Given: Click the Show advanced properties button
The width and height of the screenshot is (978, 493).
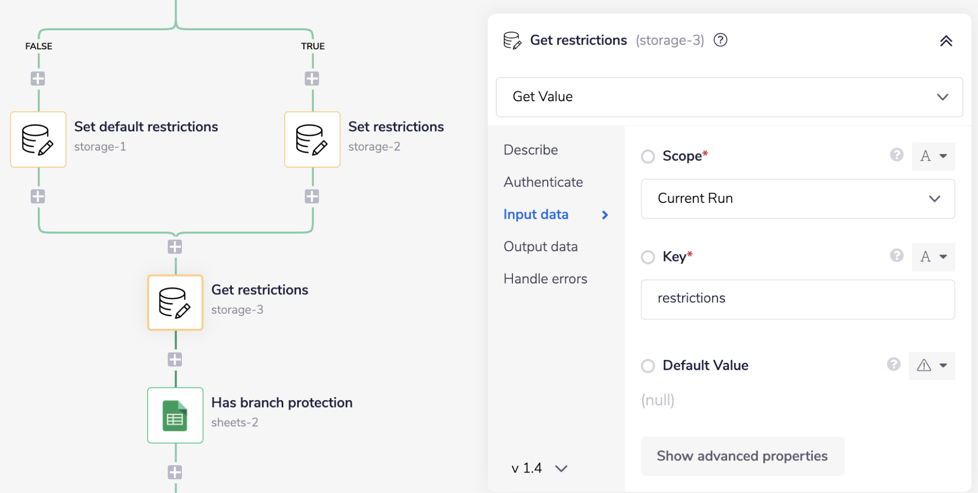Looking at the screenshot, I should (x=742, y=455).
